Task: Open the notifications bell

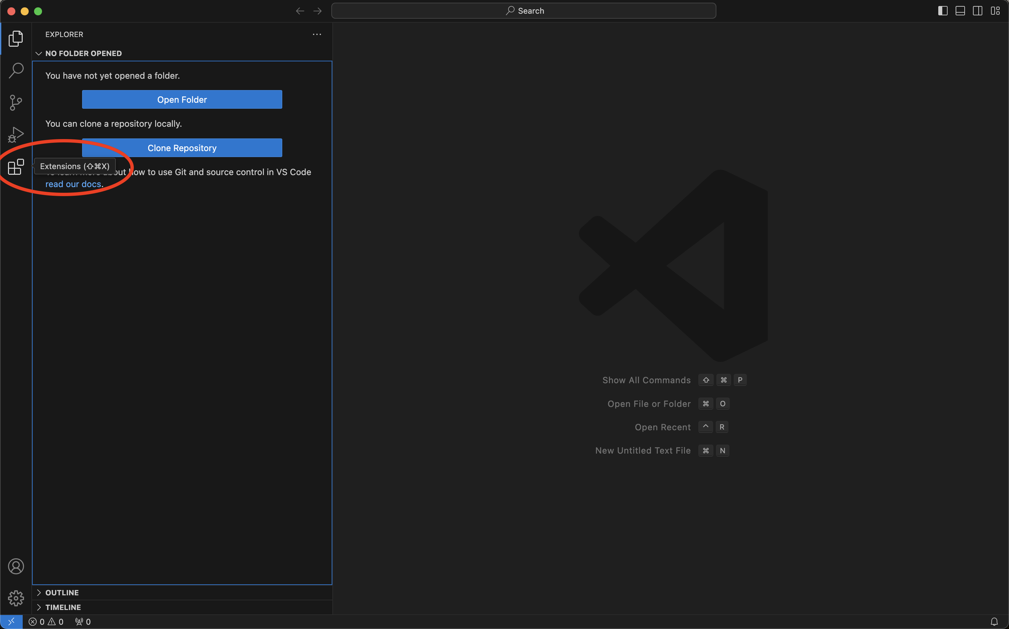Action: pyautogui.click(x=994, y=622)
